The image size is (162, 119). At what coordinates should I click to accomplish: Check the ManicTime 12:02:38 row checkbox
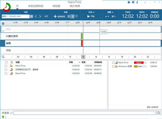click(6, 66)
